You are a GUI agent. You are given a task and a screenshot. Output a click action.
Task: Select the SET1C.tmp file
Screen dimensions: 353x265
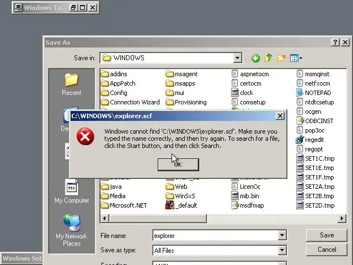(315, 158)
